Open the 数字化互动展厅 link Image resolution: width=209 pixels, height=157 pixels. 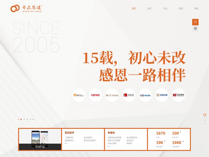point(90,140)
